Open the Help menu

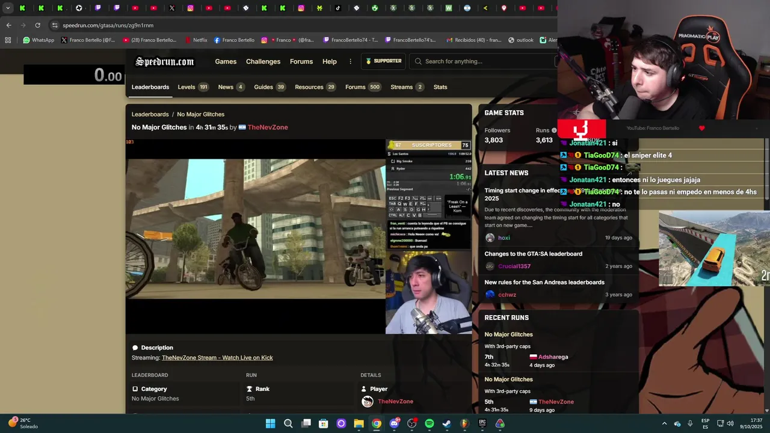330,61
